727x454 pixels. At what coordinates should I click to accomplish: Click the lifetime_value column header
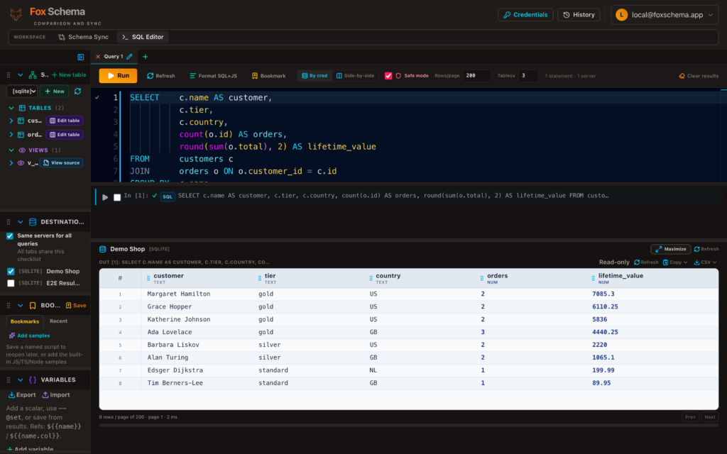click(652, 278)
